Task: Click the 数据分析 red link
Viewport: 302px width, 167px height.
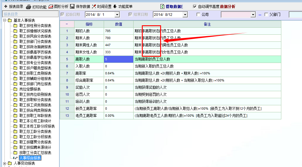Action: 228,6
